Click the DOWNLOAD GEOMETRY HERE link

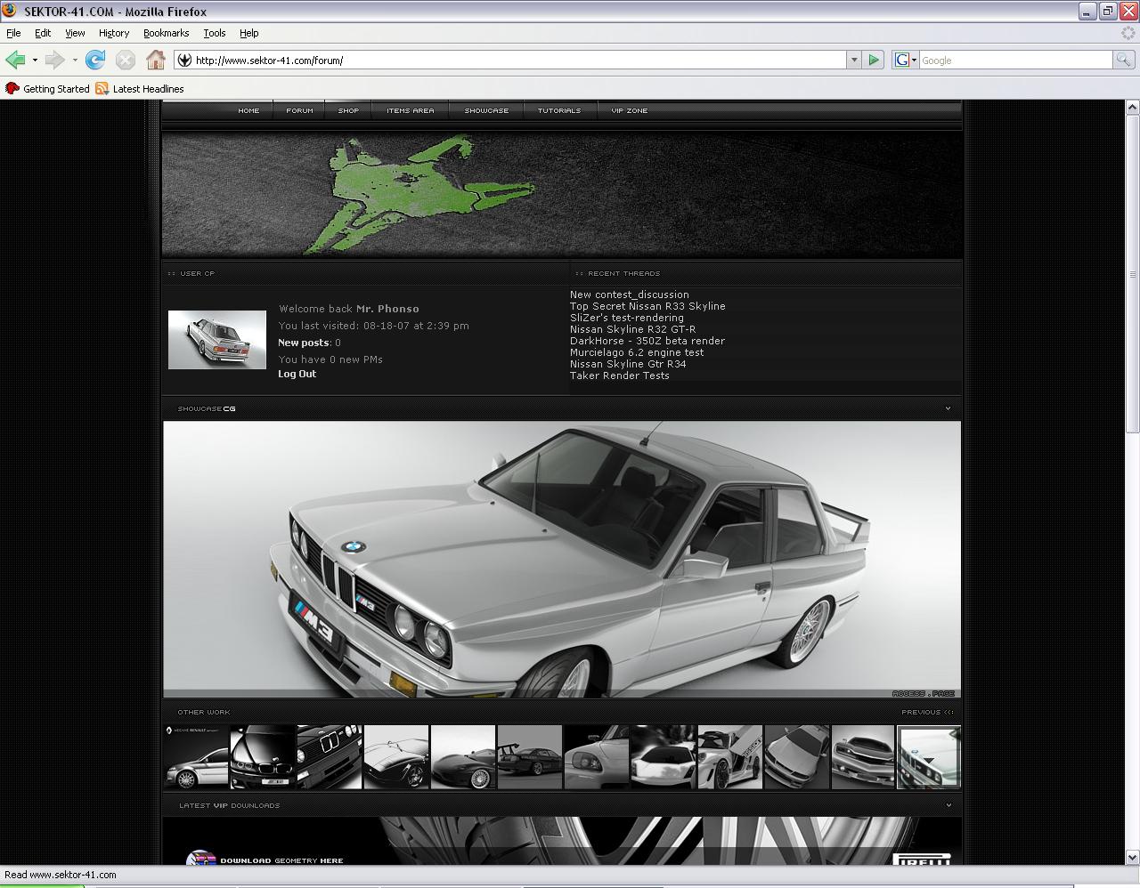281,860
